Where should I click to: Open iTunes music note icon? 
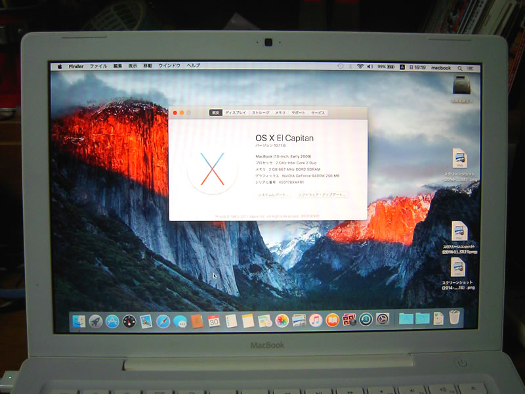click(x=316, y=320)
